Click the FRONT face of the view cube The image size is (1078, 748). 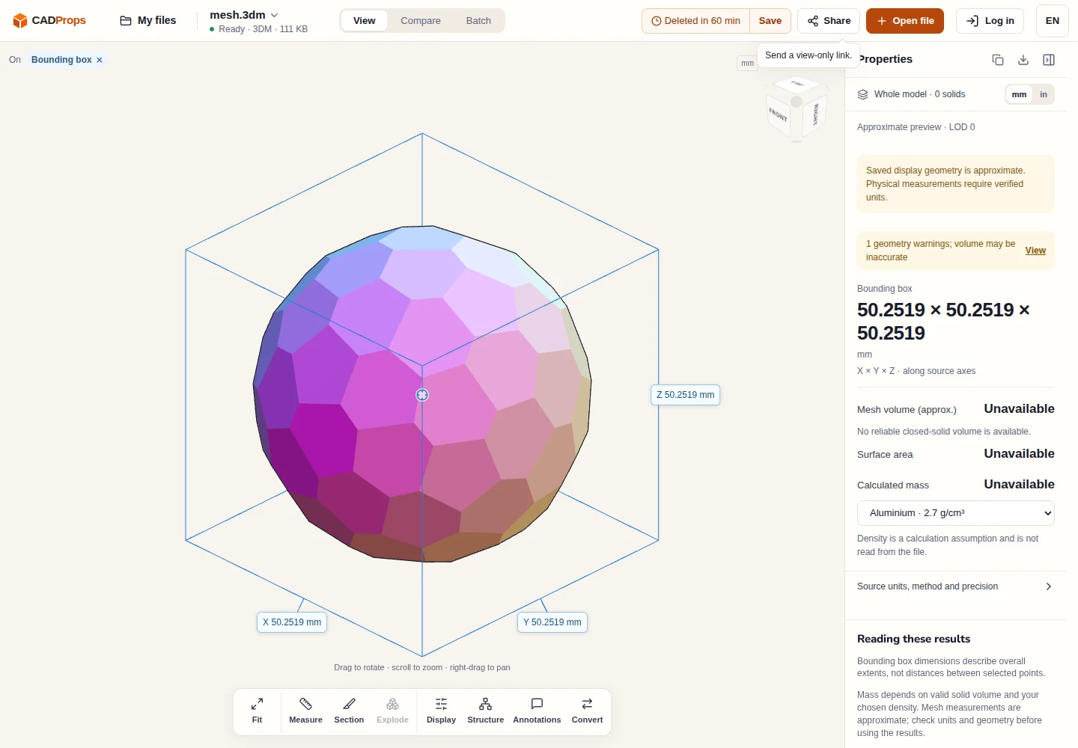pyautogui.click(x=778, y=116)
